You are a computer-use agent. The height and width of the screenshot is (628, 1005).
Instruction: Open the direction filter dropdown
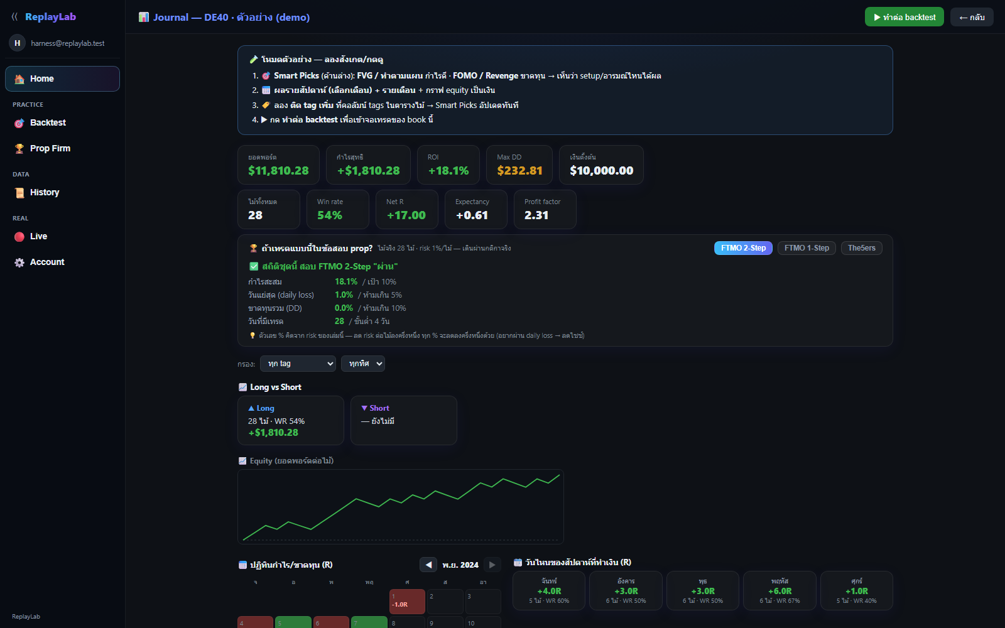pos(363,364)
